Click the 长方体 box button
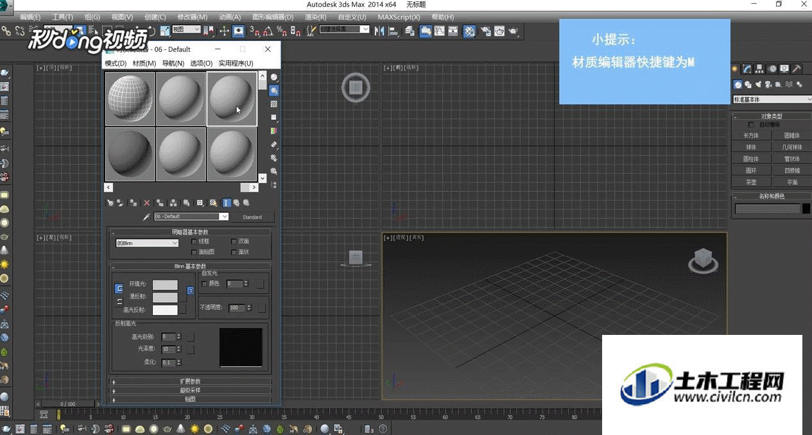This screenshot has height=435, width=812. (x=752, y=135)
